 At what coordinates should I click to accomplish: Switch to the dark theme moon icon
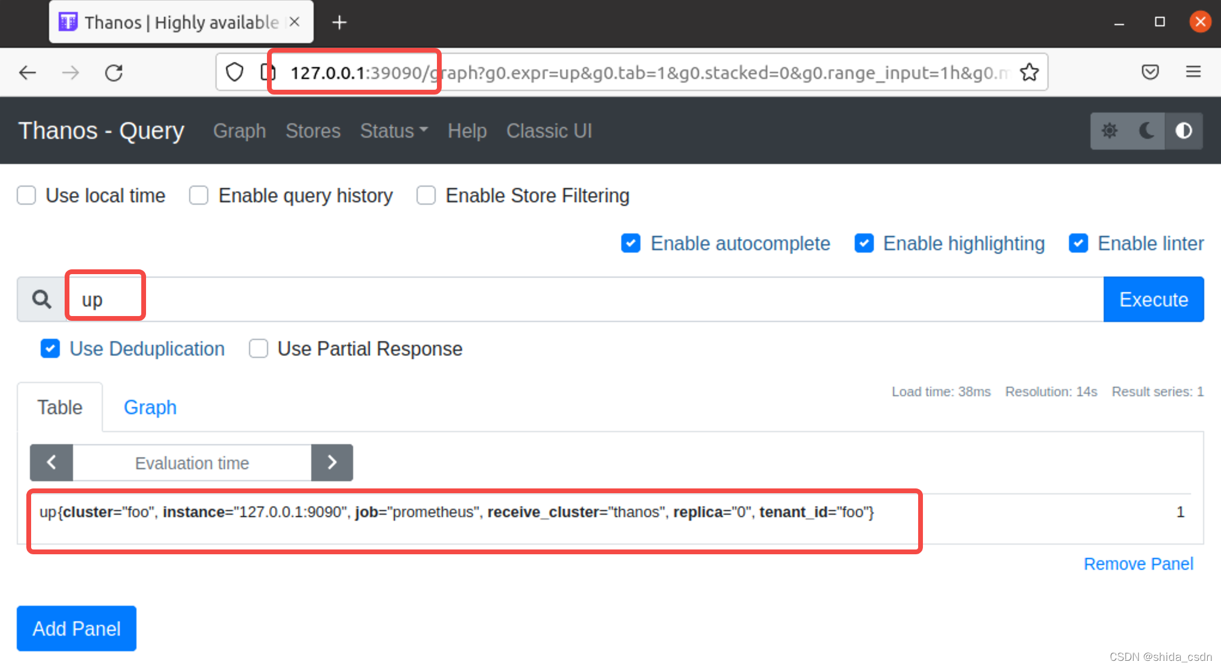click(1147, 130)
